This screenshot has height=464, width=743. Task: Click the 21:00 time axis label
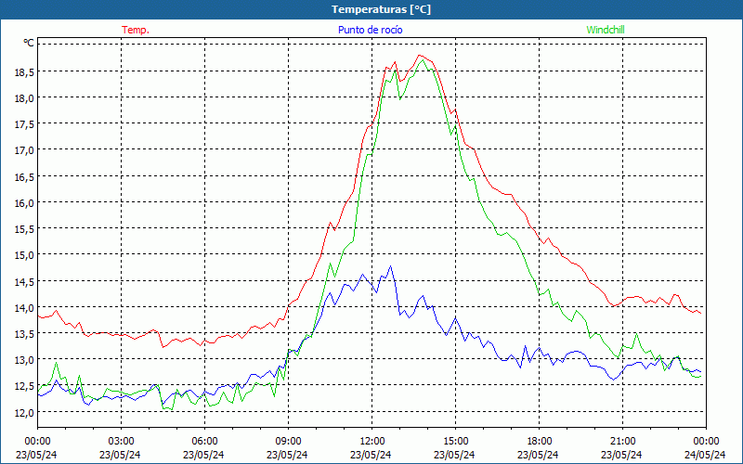(x=622, y=442)
